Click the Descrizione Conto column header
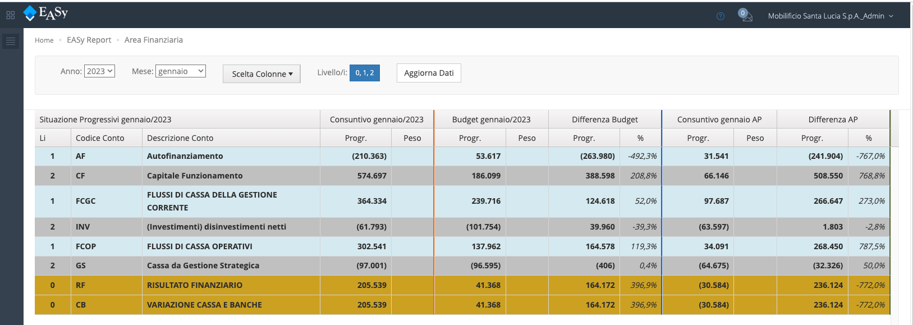 coord(180,138)
